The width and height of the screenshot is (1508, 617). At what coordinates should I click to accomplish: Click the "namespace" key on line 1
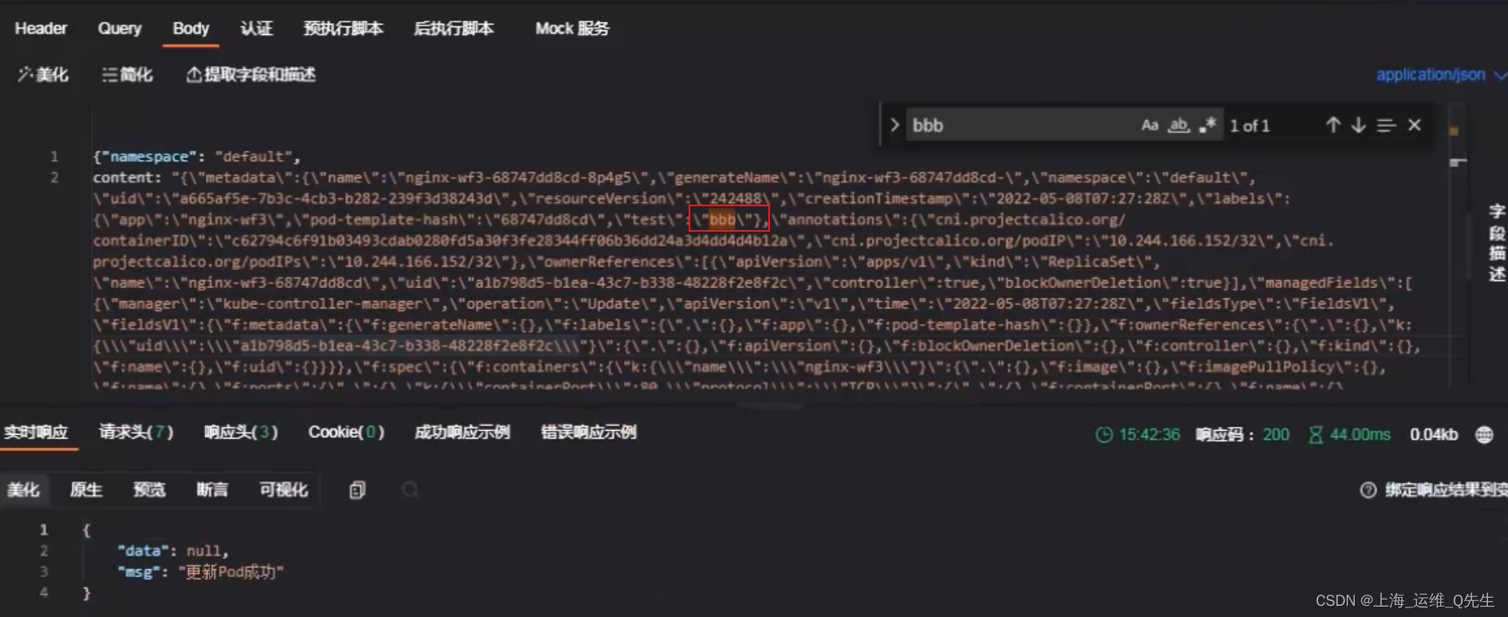[149, 157]
